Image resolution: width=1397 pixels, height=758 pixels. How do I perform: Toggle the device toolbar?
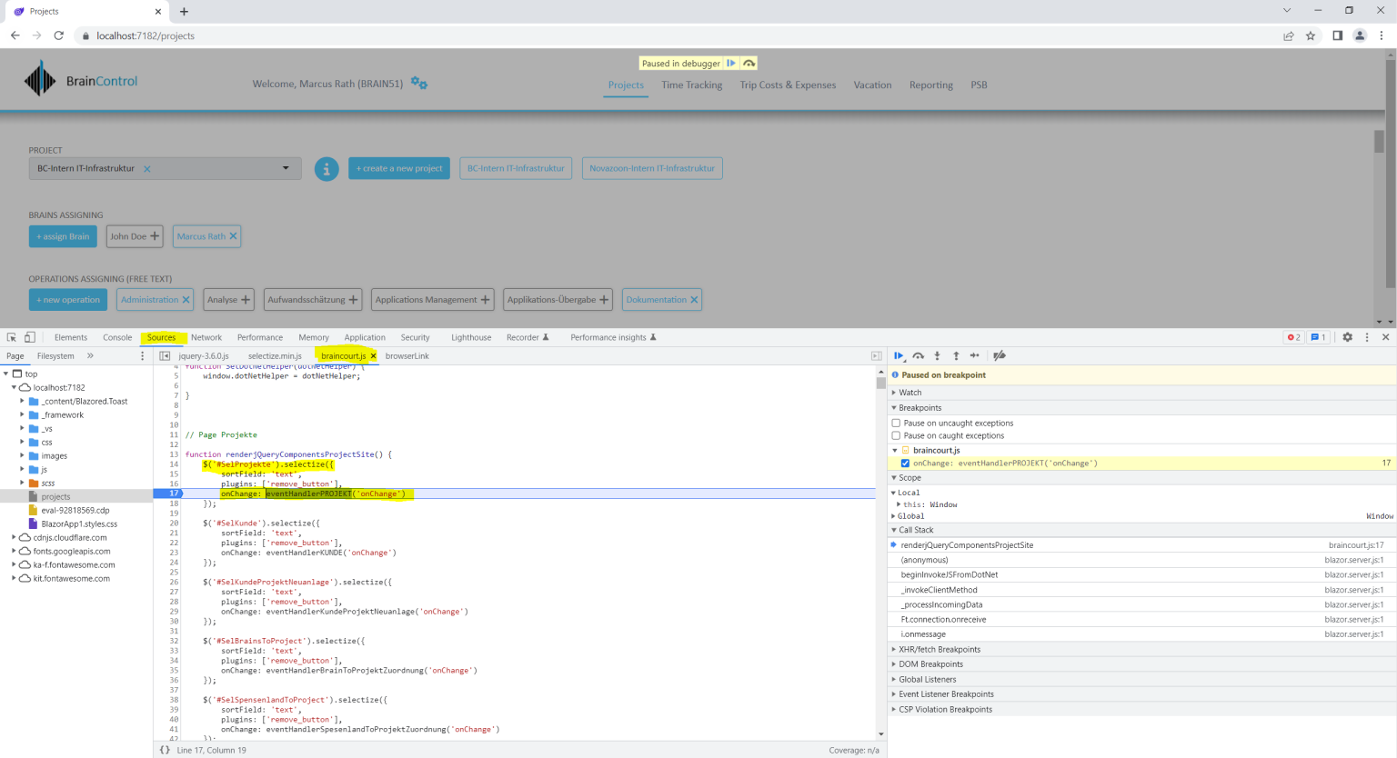[29, 336]
